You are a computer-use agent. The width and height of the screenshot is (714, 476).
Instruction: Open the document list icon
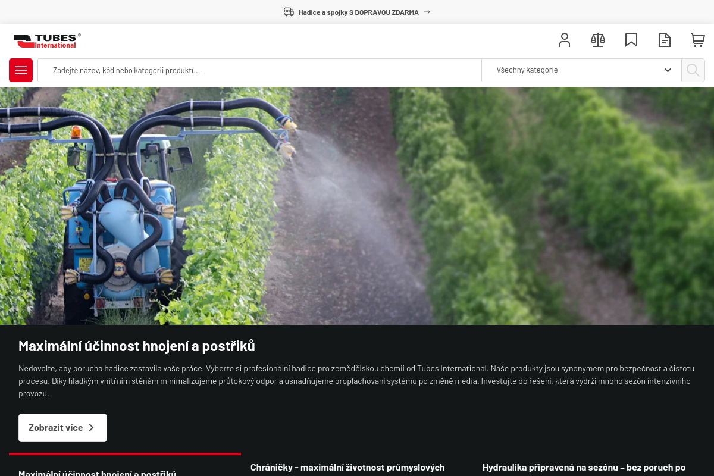[x=665, y=40]
